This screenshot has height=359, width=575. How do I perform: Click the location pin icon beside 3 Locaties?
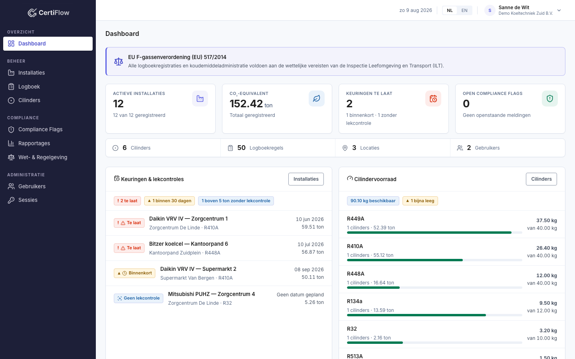point(345,148)
